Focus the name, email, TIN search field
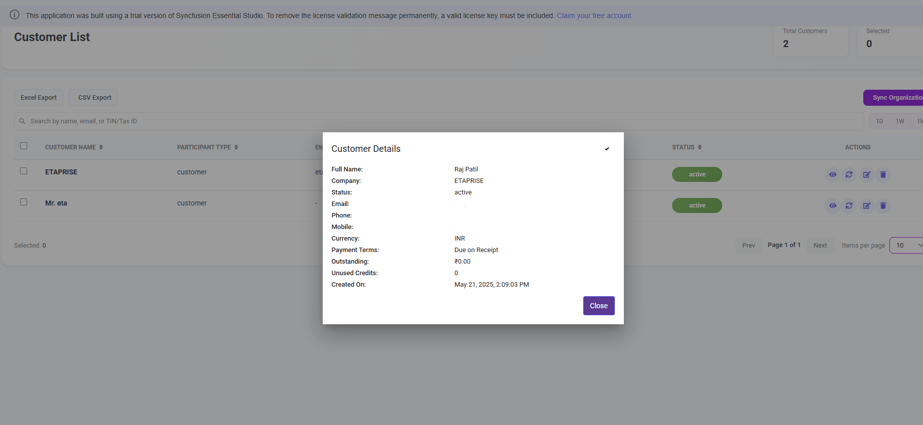 click(x=439, y=121)
